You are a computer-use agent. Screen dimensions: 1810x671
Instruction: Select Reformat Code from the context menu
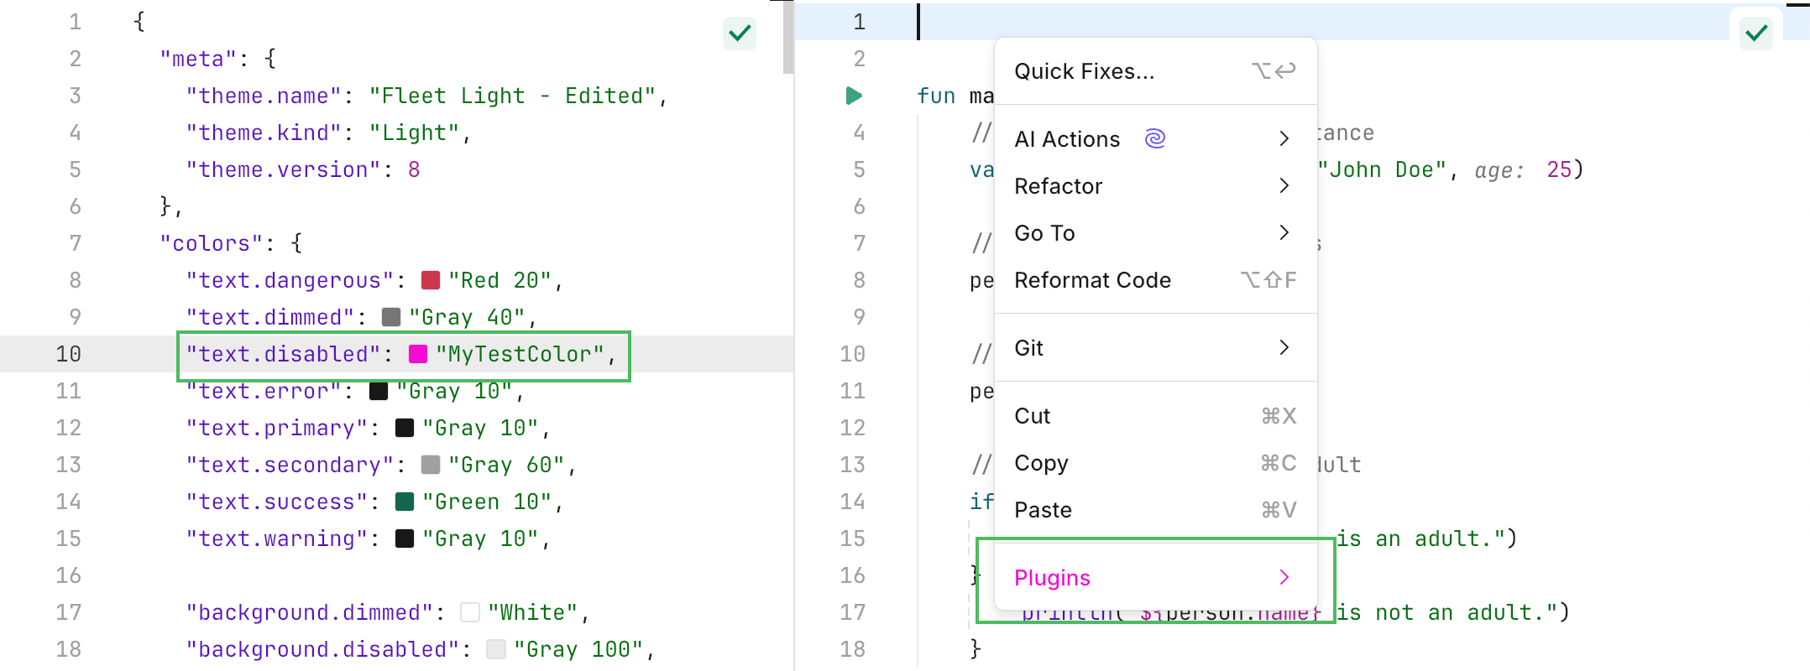point(1155,279)
